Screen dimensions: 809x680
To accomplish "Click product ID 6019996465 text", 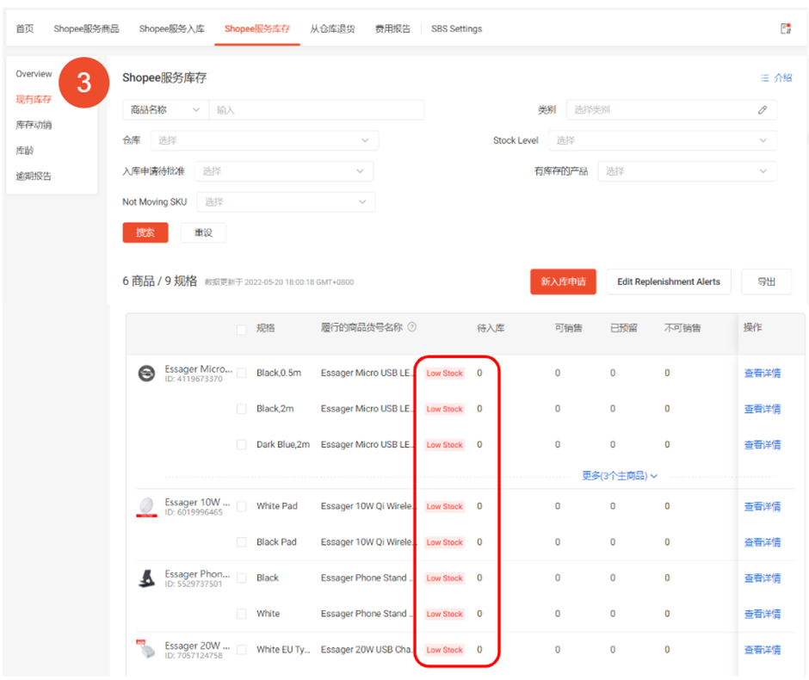I will point(194,512).
